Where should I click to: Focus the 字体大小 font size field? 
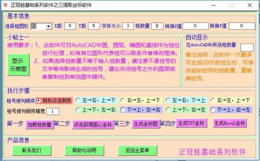[128, 26]
